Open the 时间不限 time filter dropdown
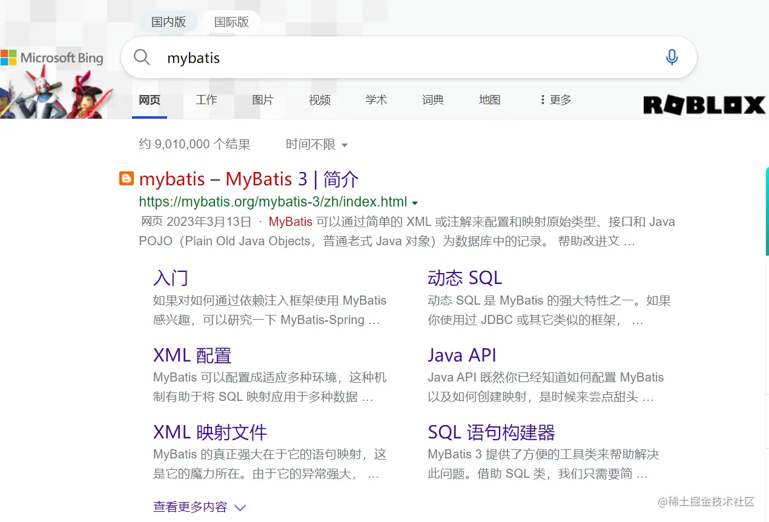This screenshot has width=769, height=522. (316, 144)
